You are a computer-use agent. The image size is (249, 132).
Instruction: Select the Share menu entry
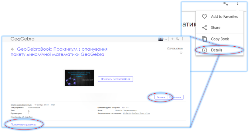pyautogui.click(x=220, y=28)
